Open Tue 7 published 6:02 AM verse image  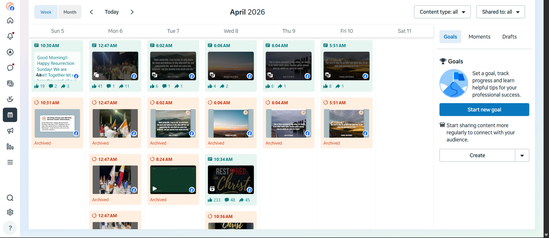[173, 66]
